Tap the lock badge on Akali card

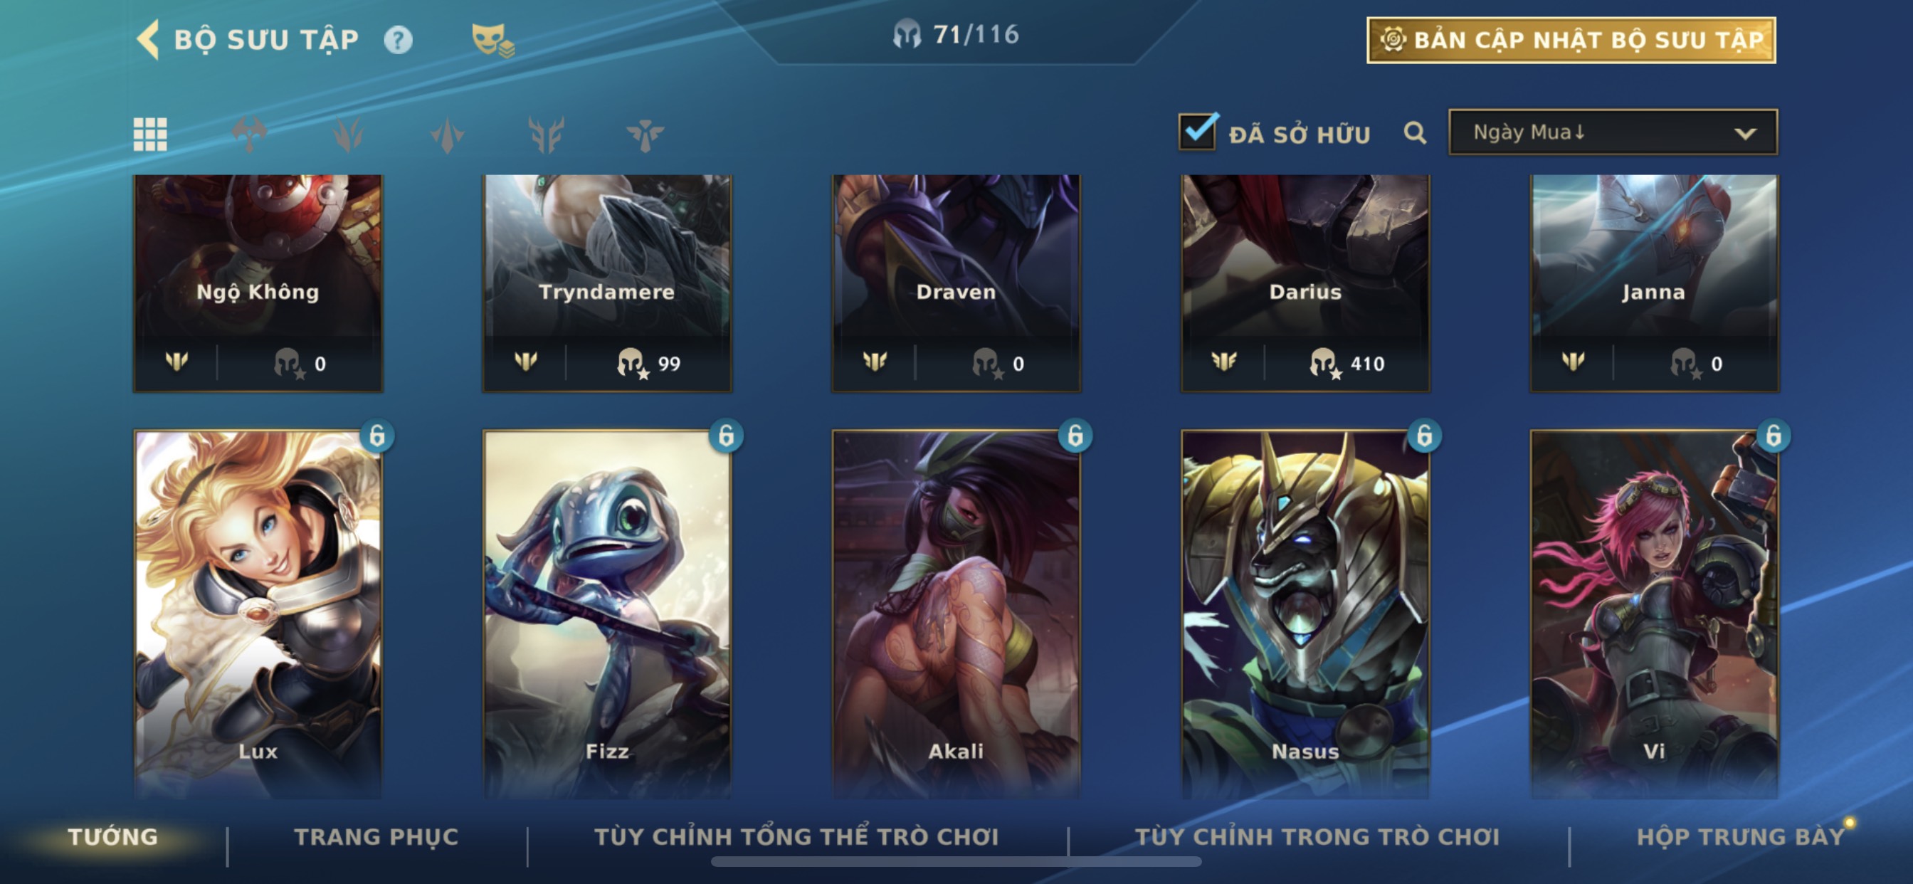pyautogui.click(x=1075, y=436)
